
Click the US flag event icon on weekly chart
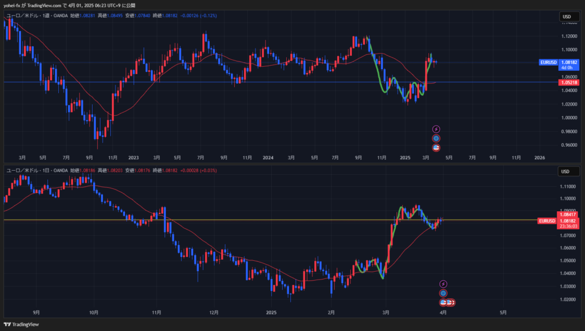coord(436,148)
